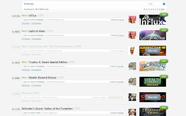The image size is (186, 116).
Task: Open the giveaway status filter dropdown
Action: click(x=157, y=4)
